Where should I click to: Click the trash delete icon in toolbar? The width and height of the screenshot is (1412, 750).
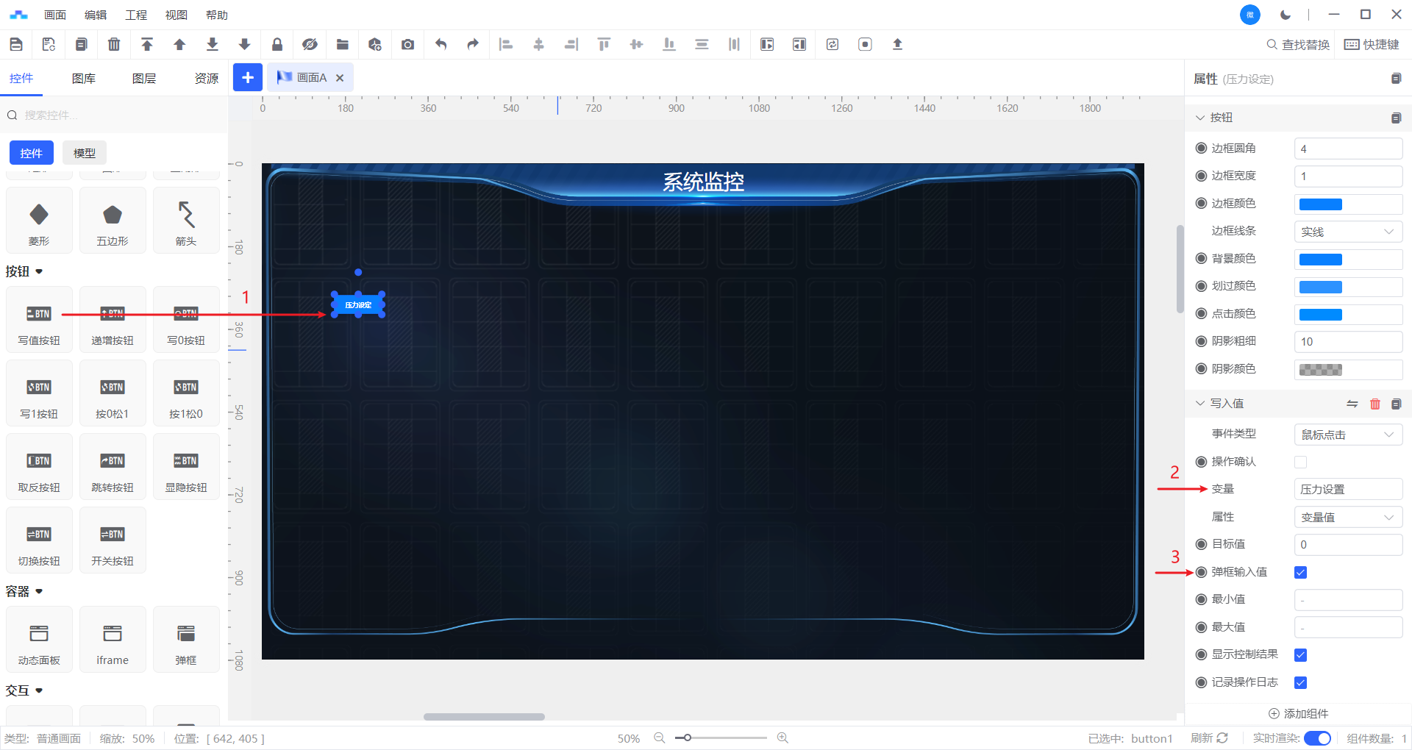coord(114,44)
